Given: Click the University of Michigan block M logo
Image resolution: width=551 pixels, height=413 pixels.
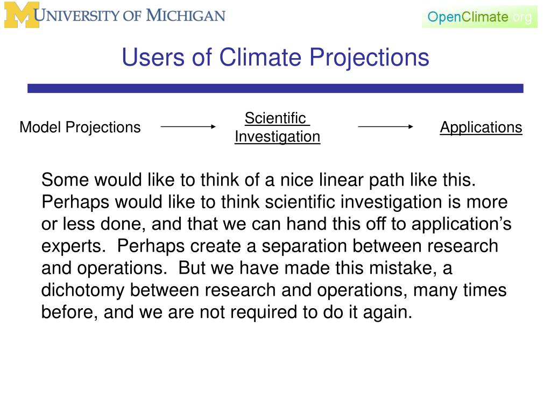Looking at the screenshot, I should coord(22,15).
